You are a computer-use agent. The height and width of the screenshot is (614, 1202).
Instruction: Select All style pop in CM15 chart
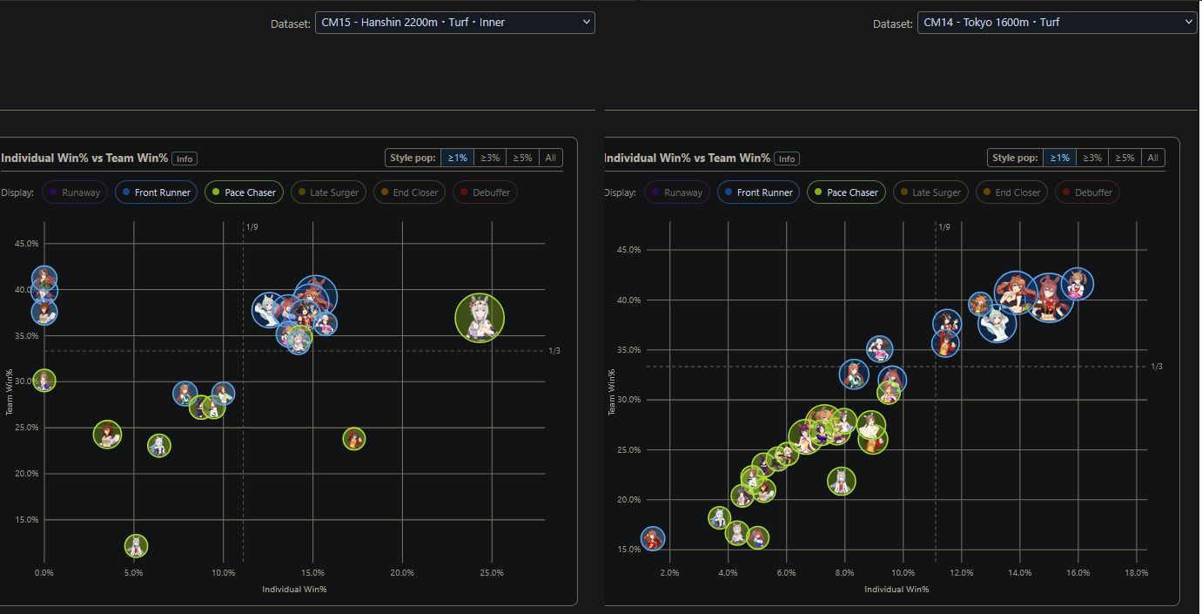pos(551,158)
